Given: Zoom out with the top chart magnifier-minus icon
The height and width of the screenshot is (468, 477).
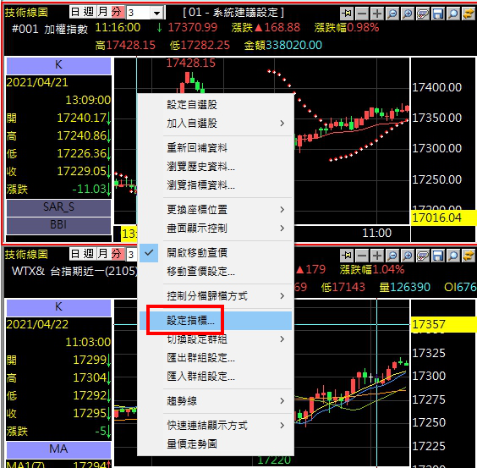Looking at the screenshot, I should [x=392, y=13].
